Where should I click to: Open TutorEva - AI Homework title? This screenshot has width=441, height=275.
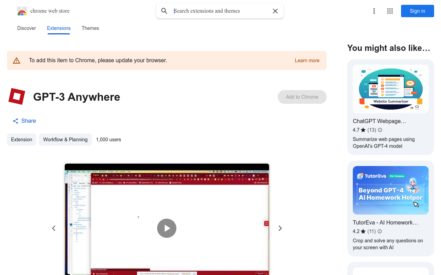click(x=385, y=223)
